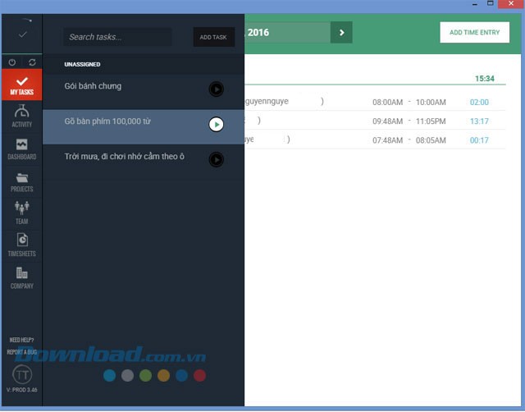Click the TT logo icon
Screen dimensions: 525x412
pos(21,373)
